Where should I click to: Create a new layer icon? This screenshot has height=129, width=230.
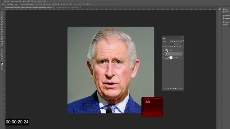tap(178, 89)
